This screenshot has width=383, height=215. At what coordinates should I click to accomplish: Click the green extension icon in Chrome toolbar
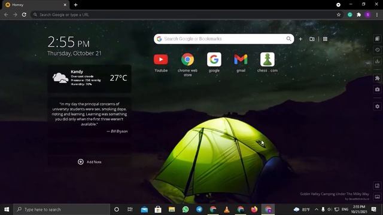point(349,14)
